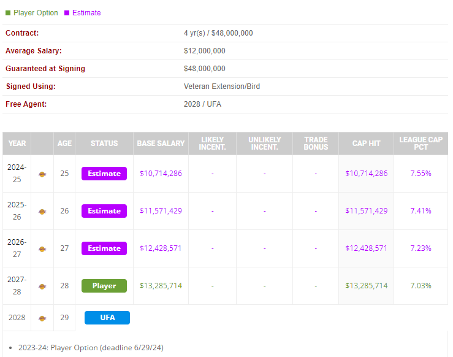Click the $13,285,714 cap hit value
The image size is (453, 357).
click(x=366, y=286)
